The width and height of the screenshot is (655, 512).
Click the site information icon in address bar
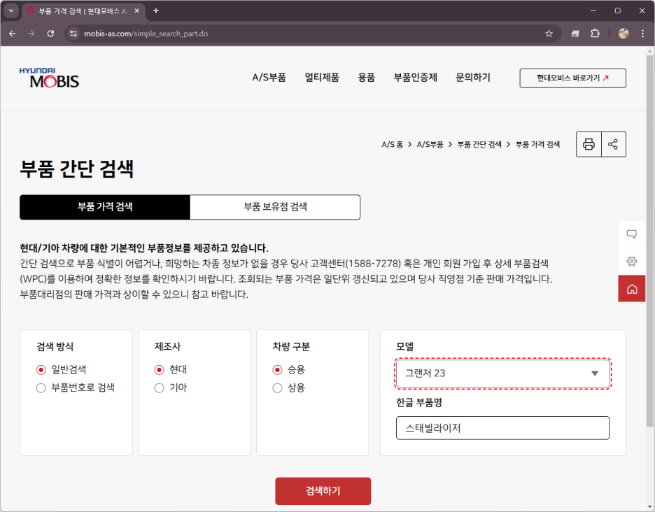click(x=73, y=34)
